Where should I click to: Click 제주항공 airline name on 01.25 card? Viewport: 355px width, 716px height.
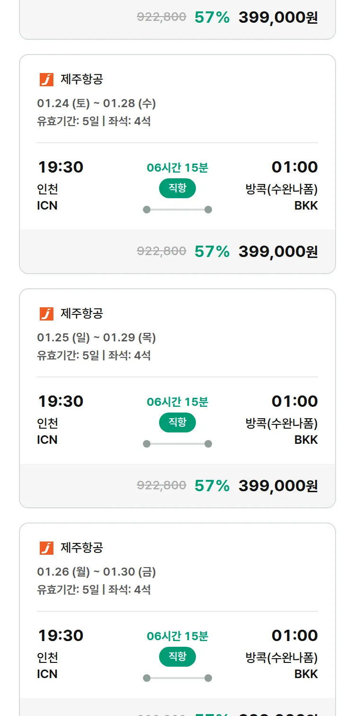tap(81, 313)
